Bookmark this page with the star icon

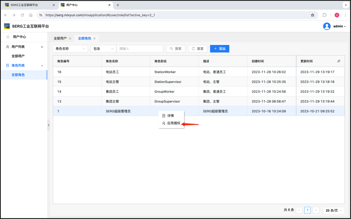pos(313,15)
